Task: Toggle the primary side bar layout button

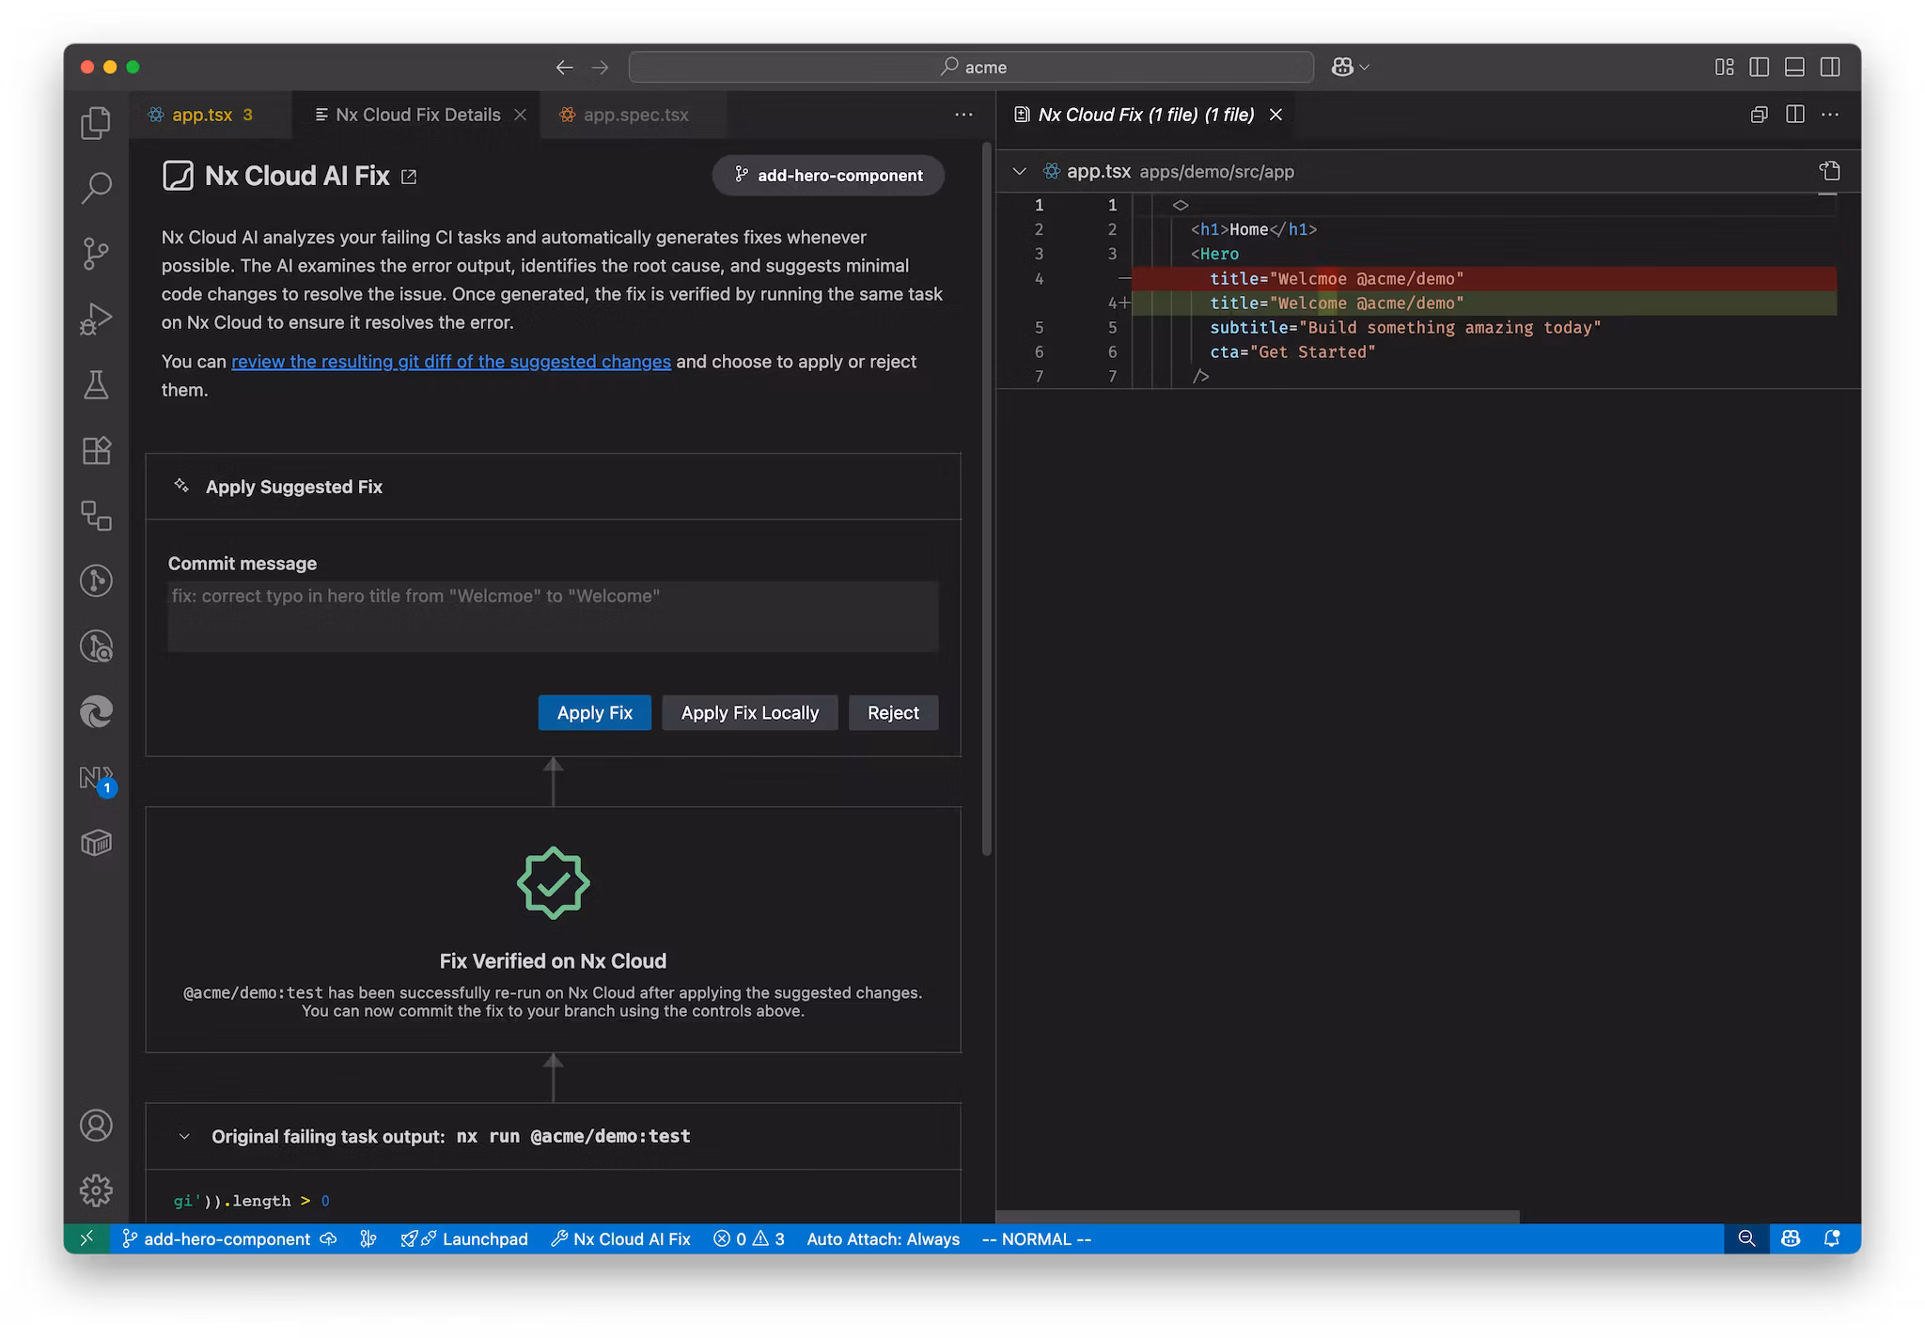Action: pyautogui.click(x=1760, y=67)
